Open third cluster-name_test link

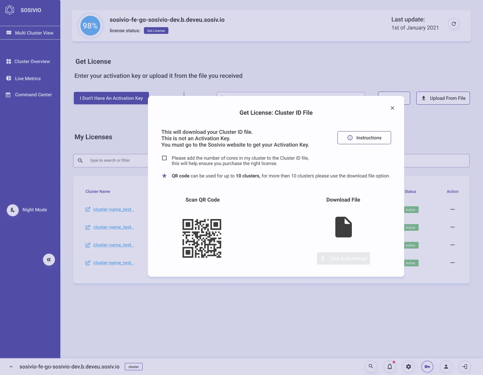[113, 245]
